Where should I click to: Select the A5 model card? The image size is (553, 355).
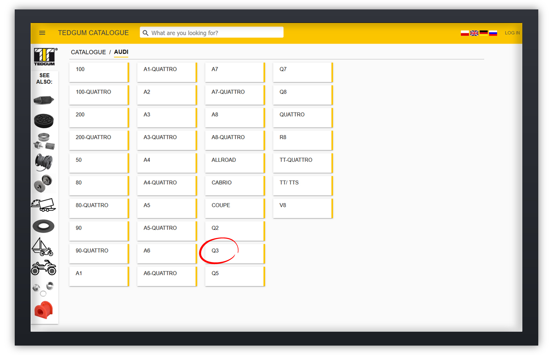167,208
